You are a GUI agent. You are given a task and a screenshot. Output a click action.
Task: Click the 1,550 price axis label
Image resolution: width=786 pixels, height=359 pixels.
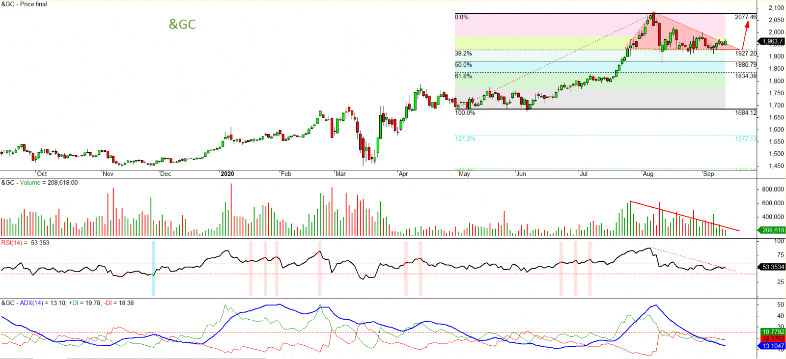click(x=776, y=142)
